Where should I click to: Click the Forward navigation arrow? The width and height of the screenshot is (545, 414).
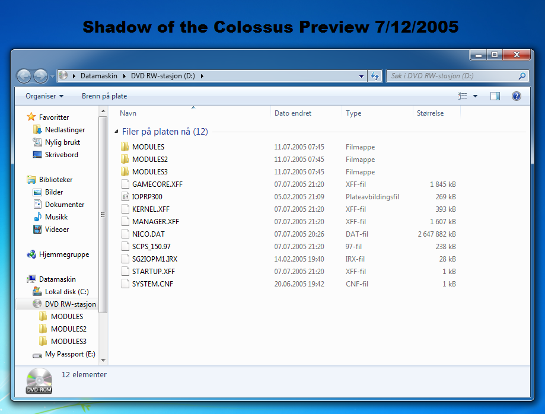[x=40, y=76]
